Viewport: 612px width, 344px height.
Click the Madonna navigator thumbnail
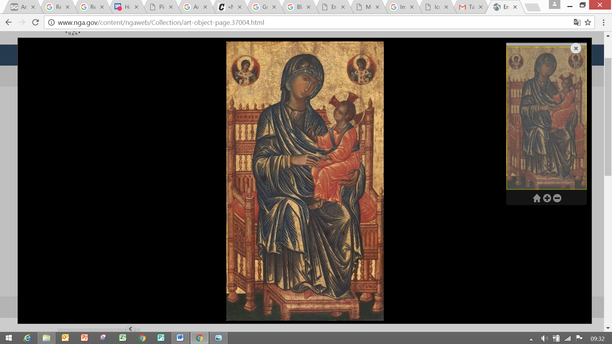coord(546,118)
